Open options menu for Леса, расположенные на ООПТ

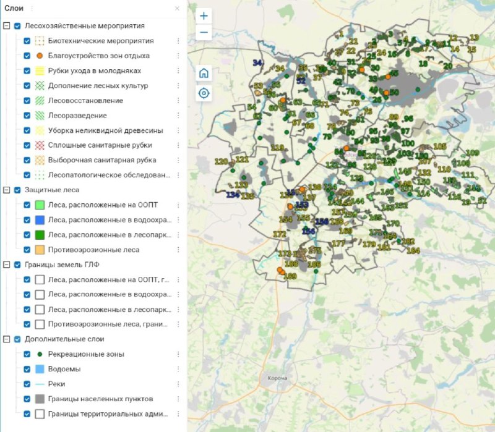click(178, 205)
